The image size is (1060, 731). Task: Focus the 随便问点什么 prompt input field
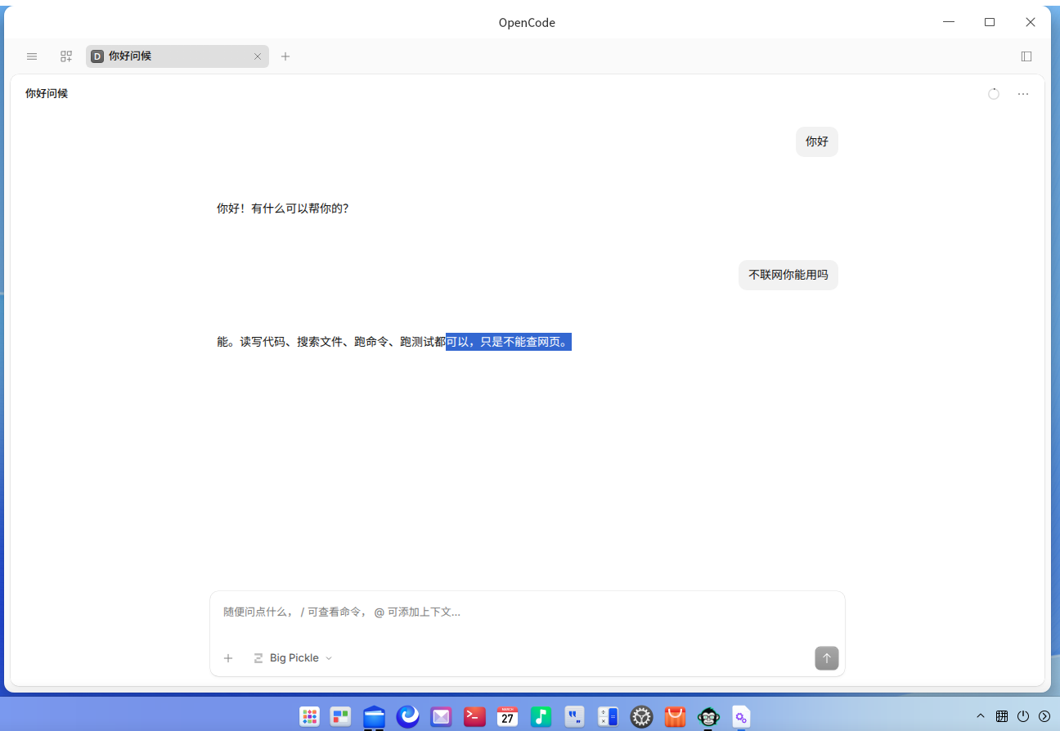528,612
